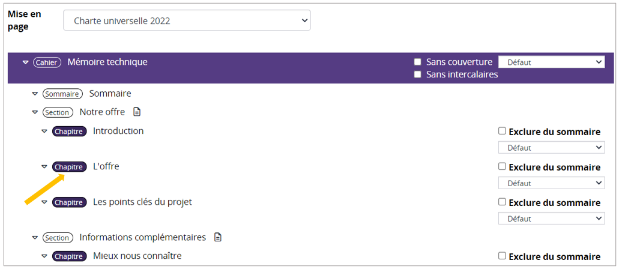Select the Mieux nous connaître chapter

click(x=137, y=256)
